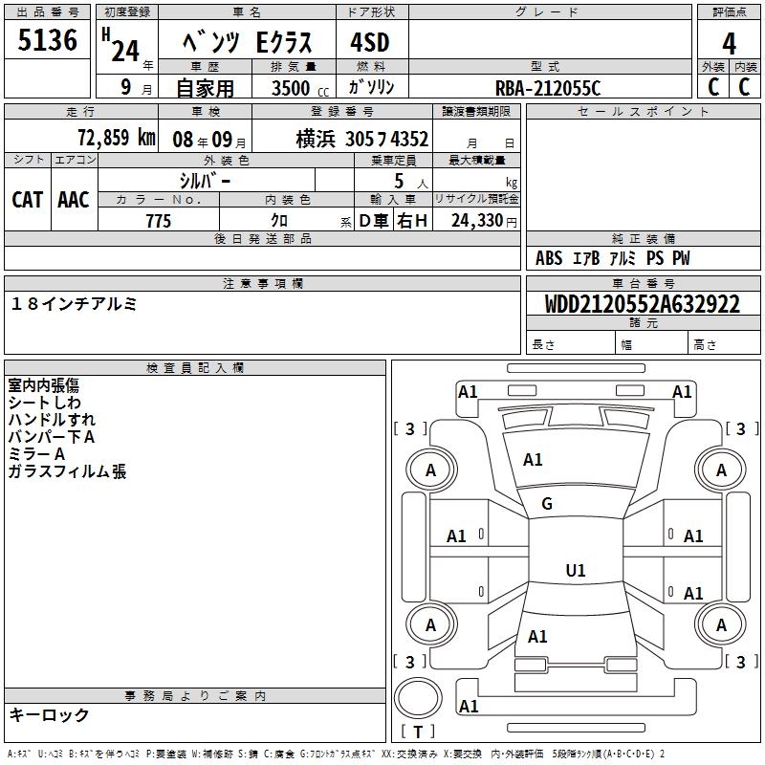Image resolution: width=765 pixels, height=765 pixels.
Task: Select the [T] marker below spare tire
Action: click(418, 732)
